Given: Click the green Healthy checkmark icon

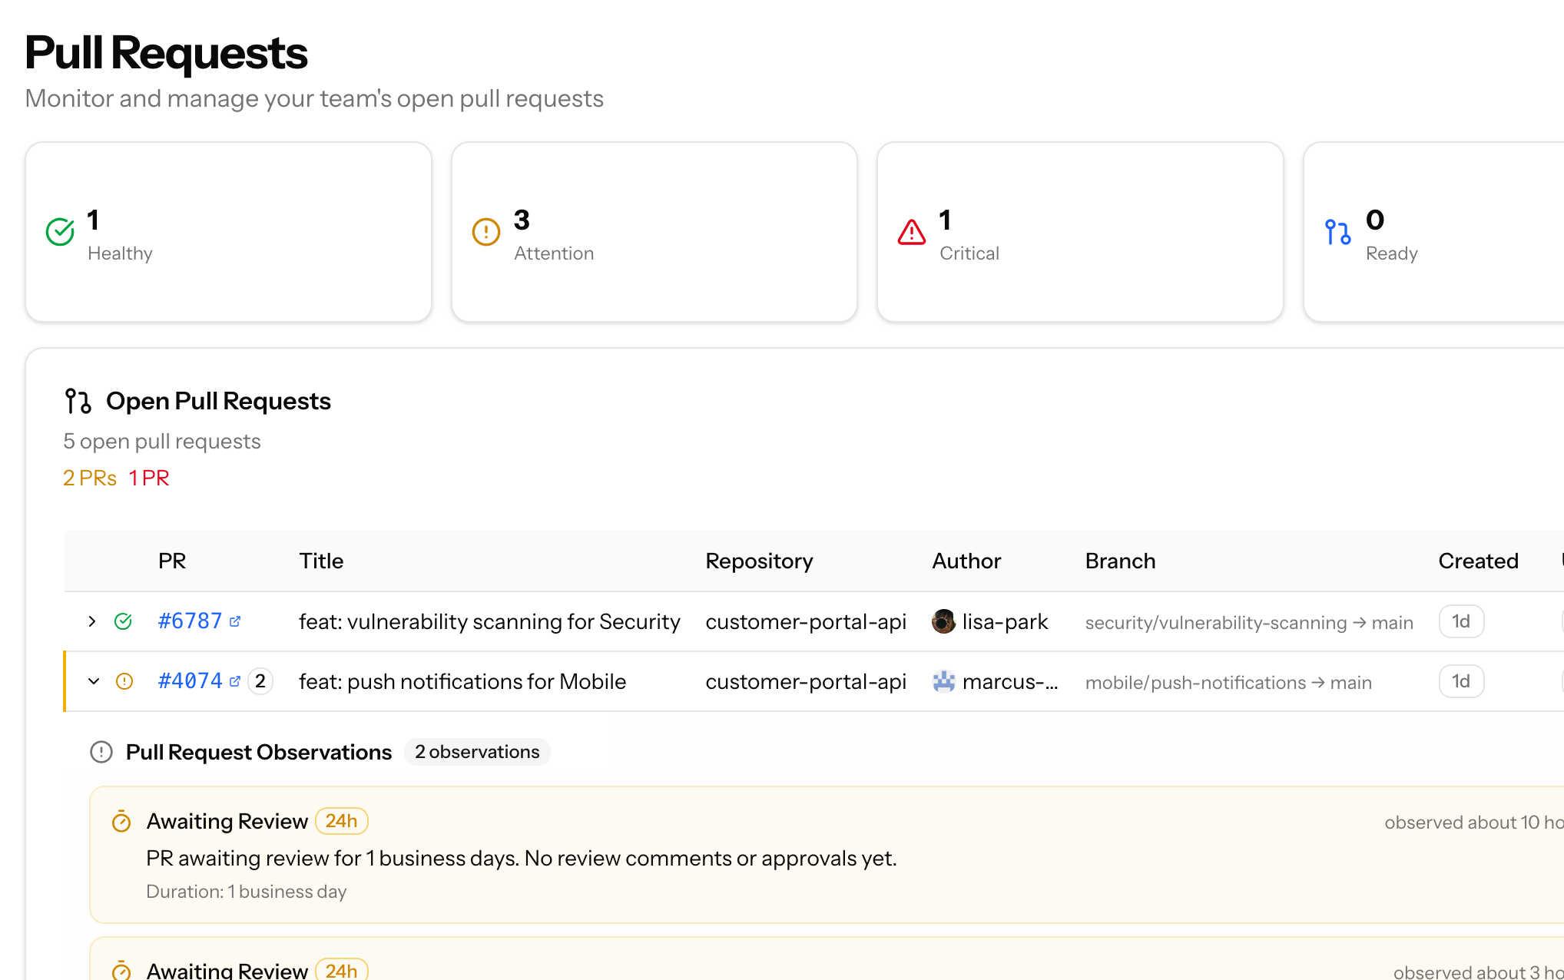Looking at the screenshot, I should pos(60,231).
